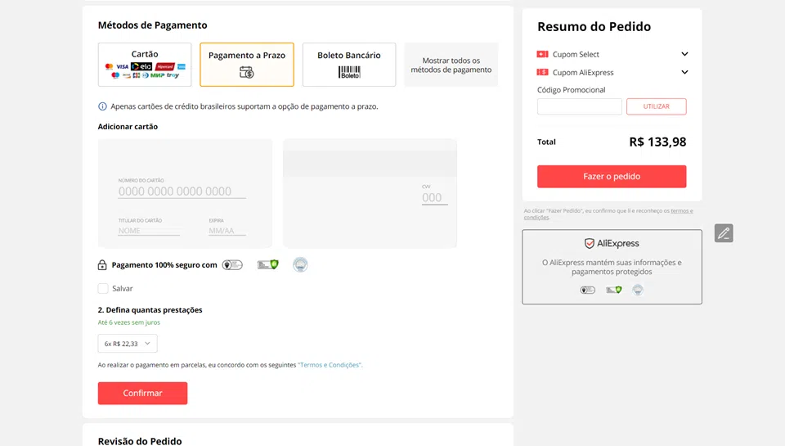Viewport: 785px width, 446px height.
Task: Click the AliExpress shield logo icon
Action: pyautogui.click(x=590, y=244)
